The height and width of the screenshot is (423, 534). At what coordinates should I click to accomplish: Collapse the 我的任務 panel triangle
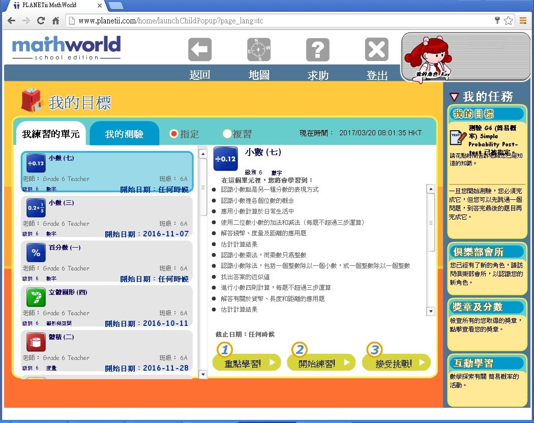[x=454, y=97]
